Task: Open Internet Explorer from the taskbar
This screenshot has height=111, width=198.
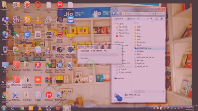Action: tap(13, 108)
